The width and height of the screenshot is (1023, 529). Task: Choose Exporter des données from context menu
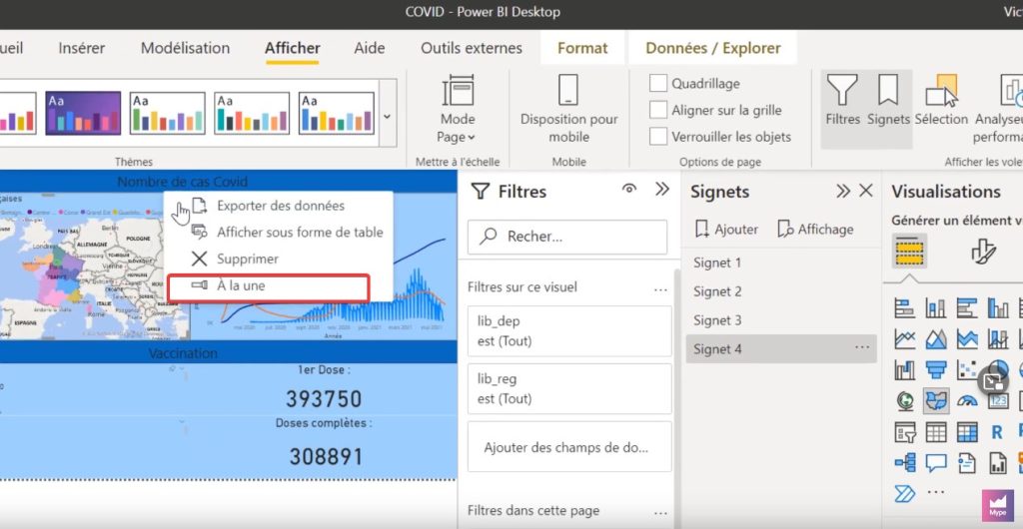tap(279, 206)
